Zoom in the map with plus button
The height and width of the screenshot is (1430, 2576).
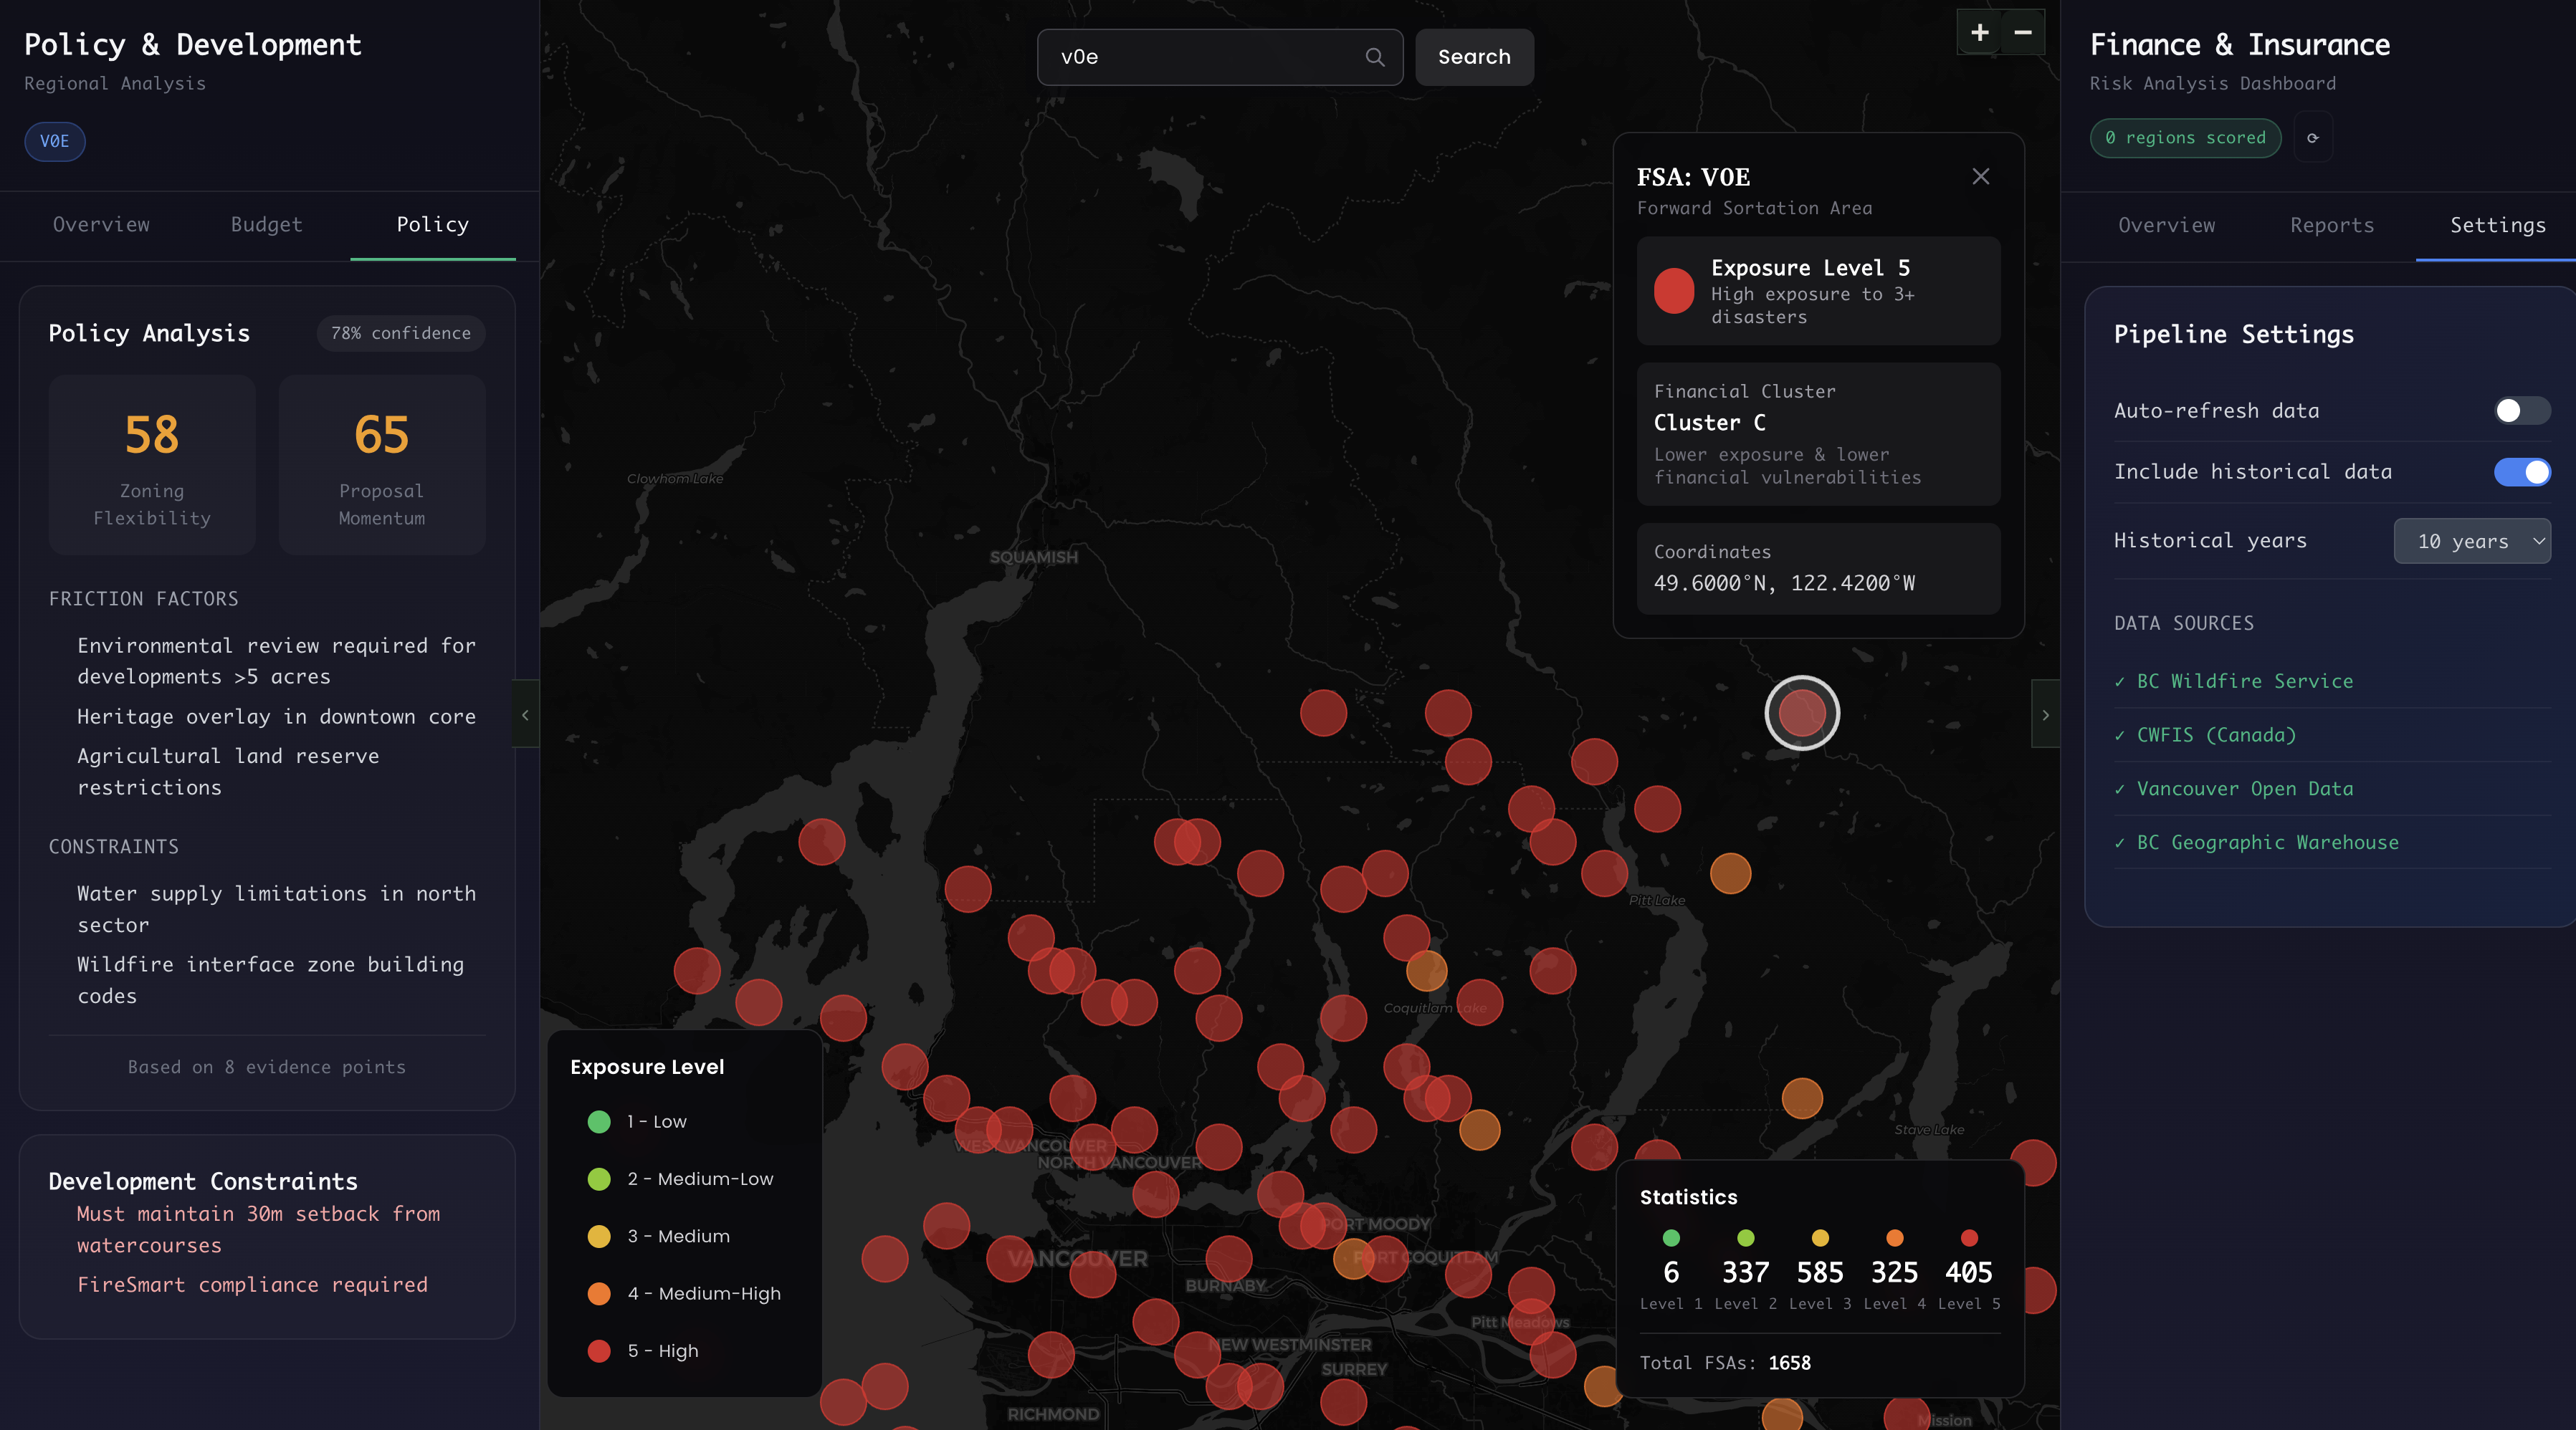coord(1979,33)
